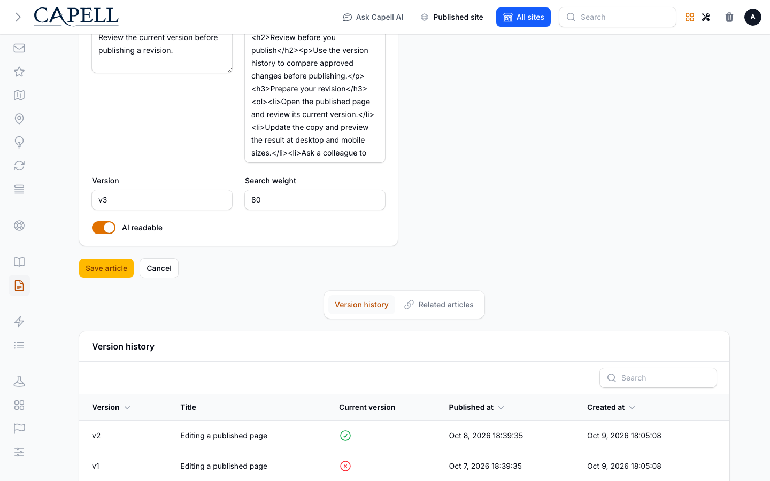
Task: Click the orange apps grid icon in header
Action: tap(690, 17)
